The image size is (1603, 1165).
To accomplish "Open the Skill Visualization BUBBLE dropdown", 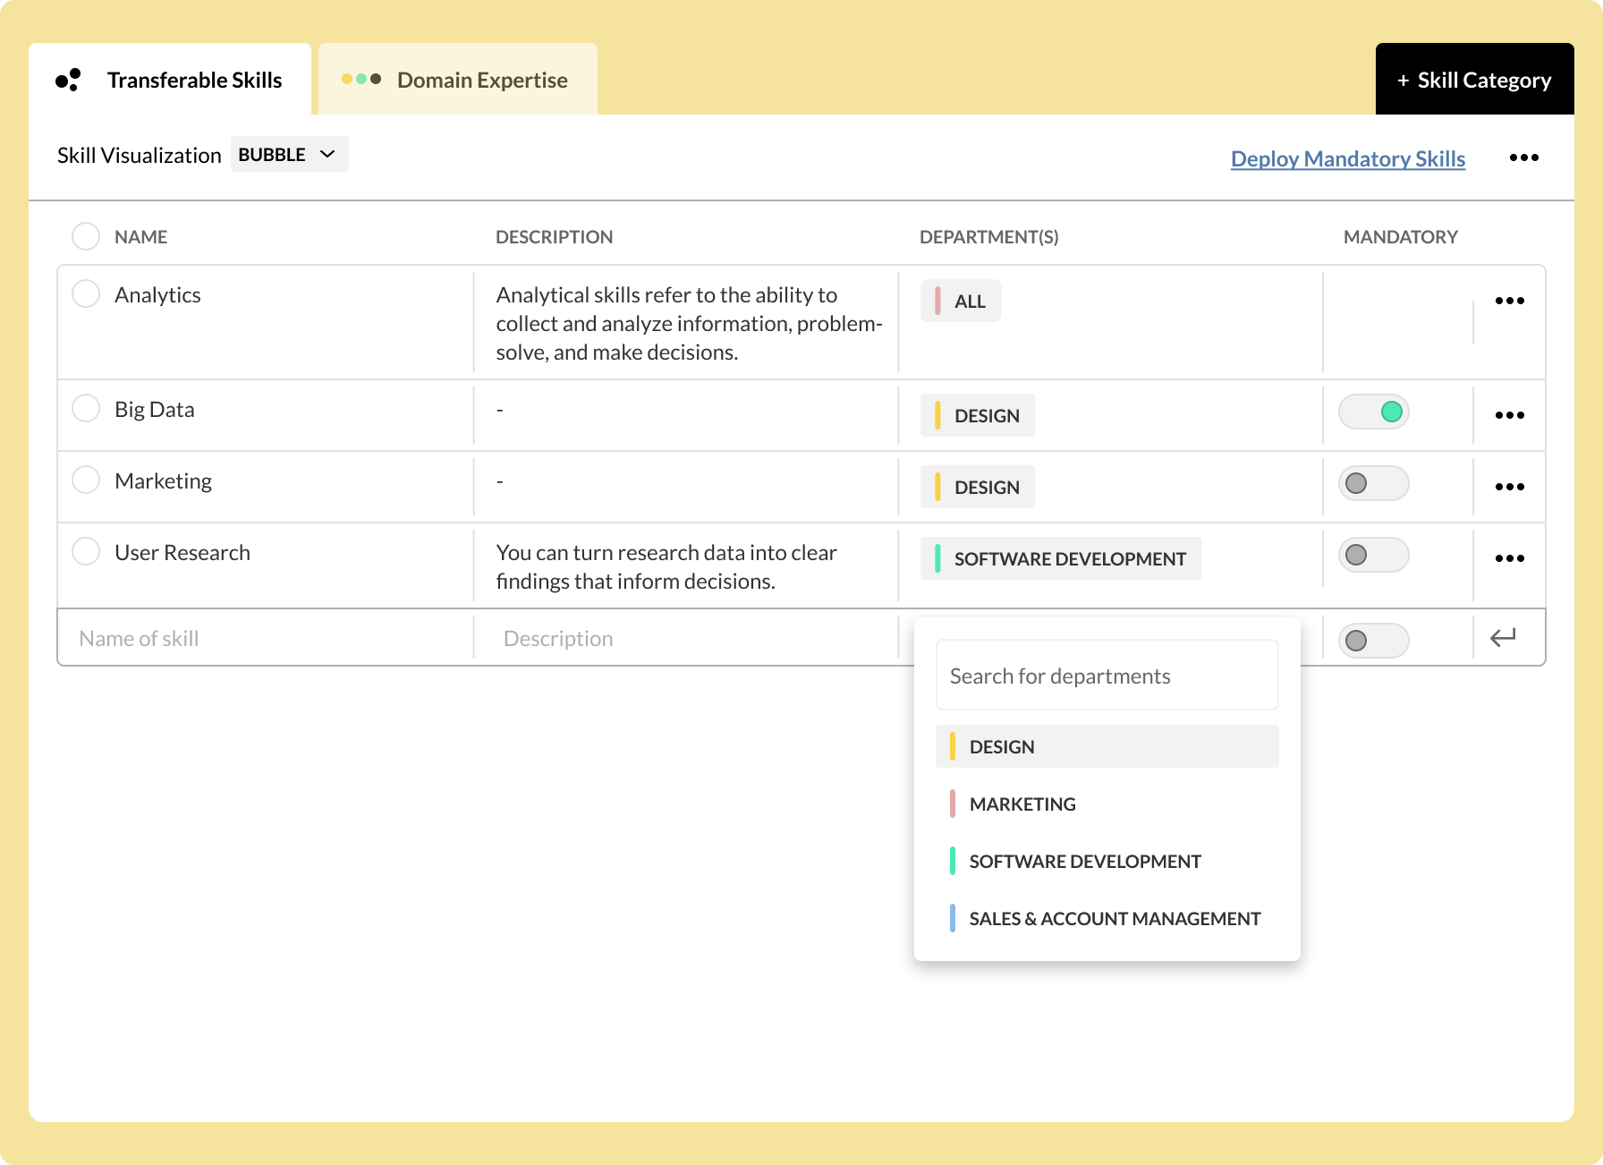I will pos(288,154).
